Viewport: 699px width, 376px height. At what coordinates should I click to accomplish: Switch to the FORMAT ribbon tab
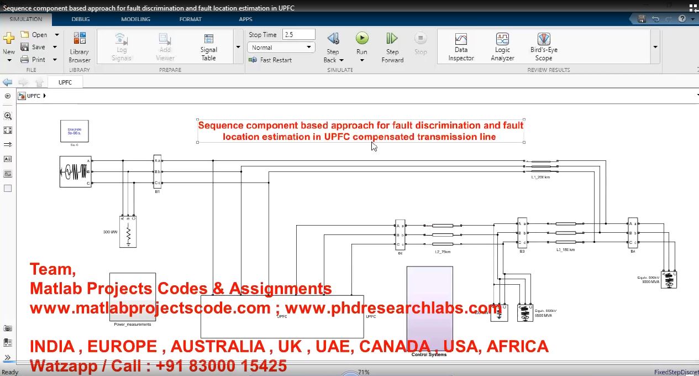point(191,19)
